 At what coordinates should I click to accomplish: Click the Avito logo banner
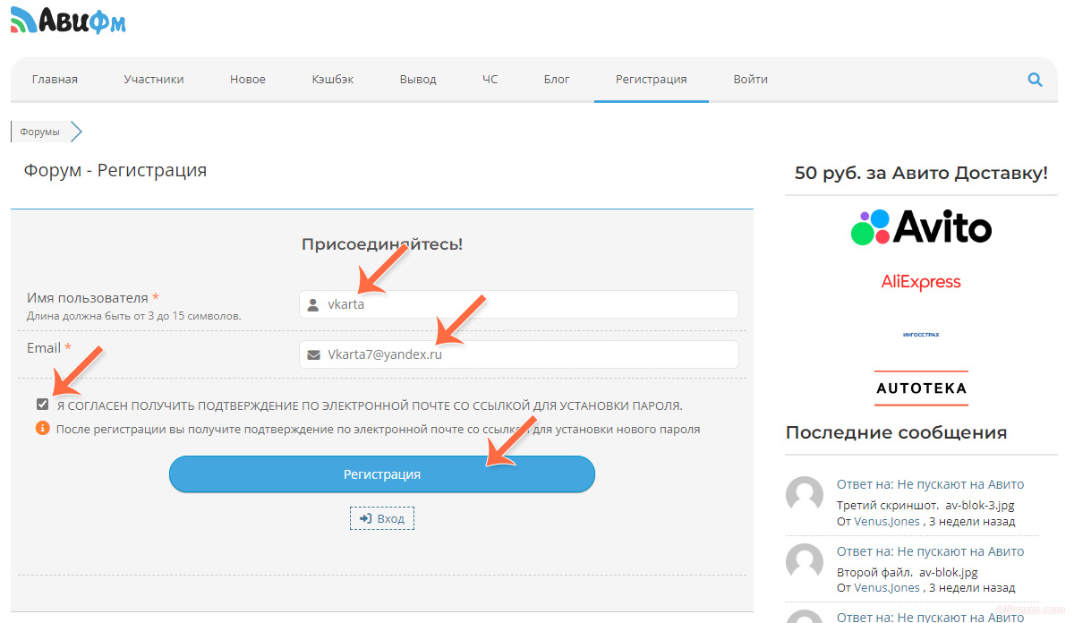coord(921,227)
